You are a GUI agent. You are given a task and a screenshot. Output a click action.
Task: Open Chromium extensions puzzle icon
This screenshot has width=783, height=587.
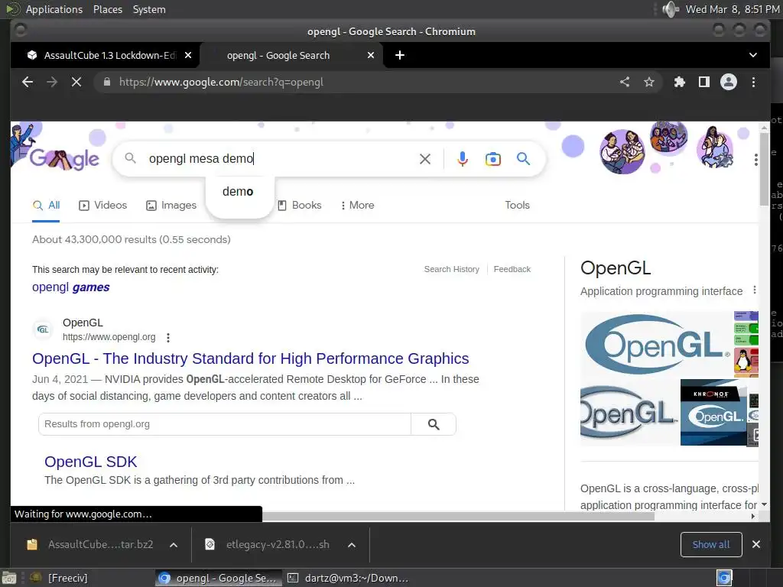point(679,82)
